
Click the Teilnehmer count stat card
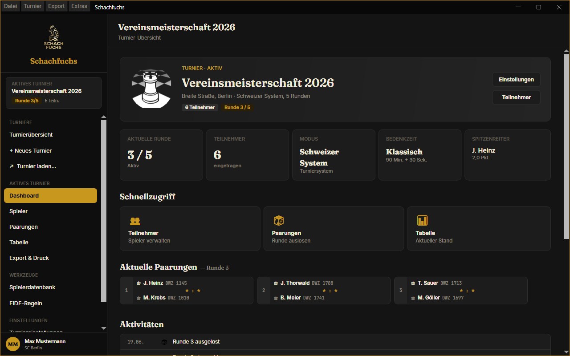point(248,155)
